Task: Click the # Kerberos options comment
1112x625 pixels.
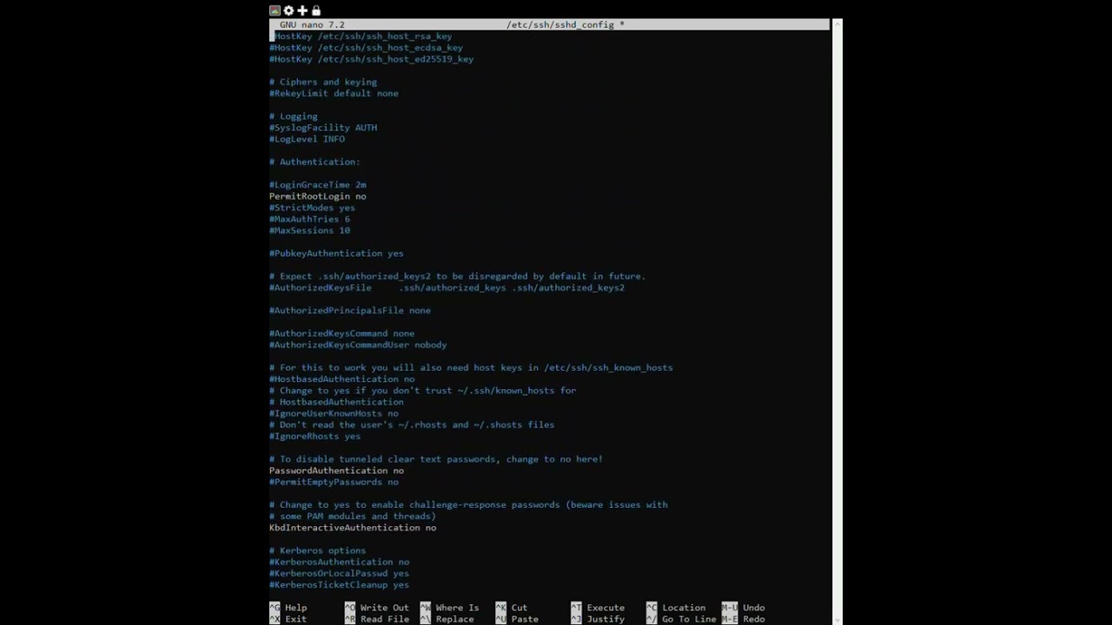Action: (317, 550)
